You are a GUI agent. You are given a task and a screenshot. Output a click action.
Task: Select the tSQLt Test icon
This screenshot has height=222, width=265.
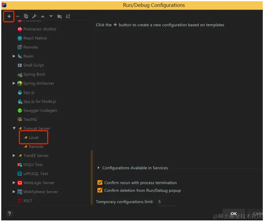pos(20,165)
